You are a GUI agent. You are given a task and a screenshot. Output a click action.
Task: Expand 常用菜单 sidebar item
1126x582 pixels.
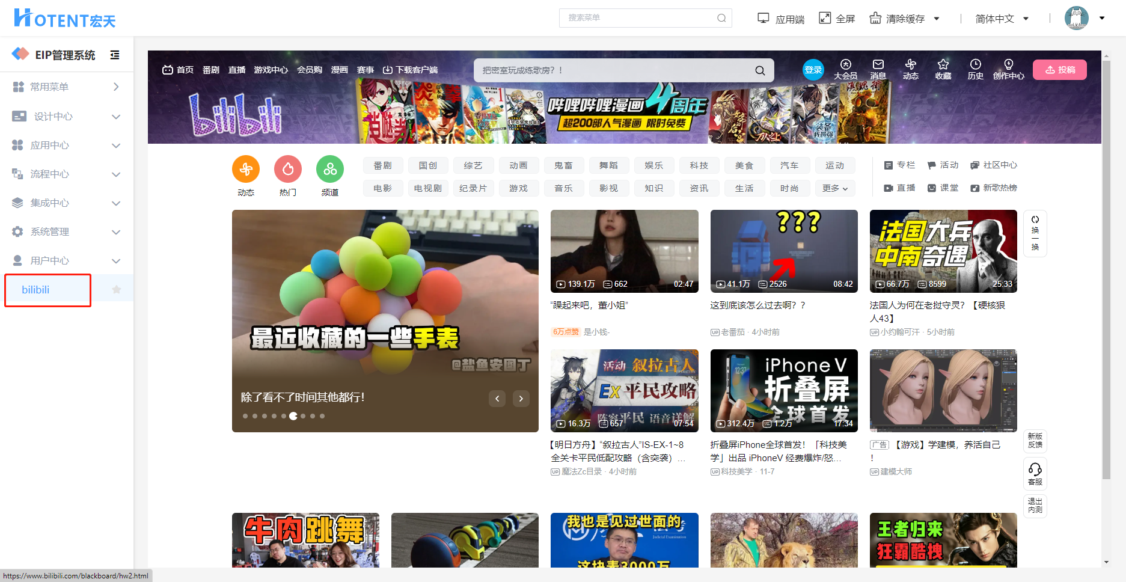coord(67,87)
